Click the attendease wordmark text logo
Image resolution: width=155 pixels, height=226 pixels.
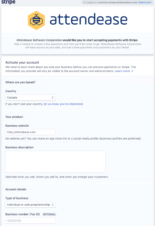pos(88,20)
